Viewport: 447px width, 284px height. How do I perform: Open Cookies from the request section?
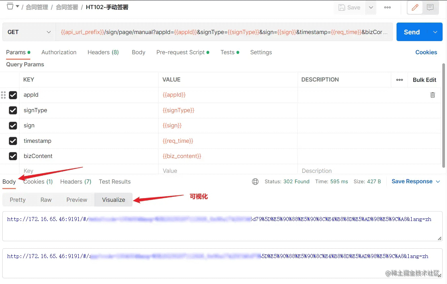tap(426, 52)
